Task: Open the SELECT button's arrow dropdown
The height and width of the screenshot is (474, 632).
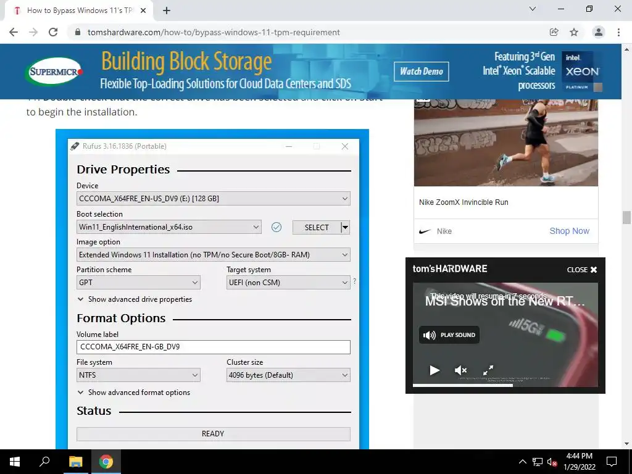Action: (x=346, y=227)
